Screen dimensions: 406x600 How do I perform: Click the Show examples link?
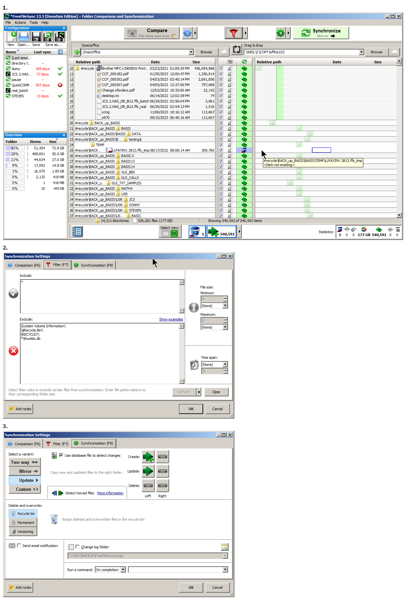tap(171, 319)
